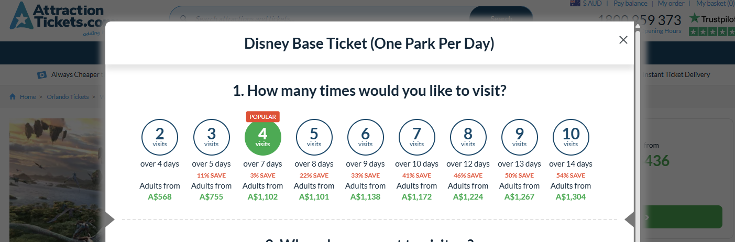Viewport: 735px width, 242px height.
Task: Choose the 7 visits circle
Action: [416, 137]
